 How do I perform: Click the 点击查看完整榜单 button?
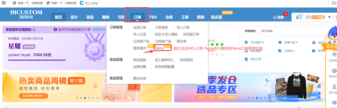pos(33,96)
